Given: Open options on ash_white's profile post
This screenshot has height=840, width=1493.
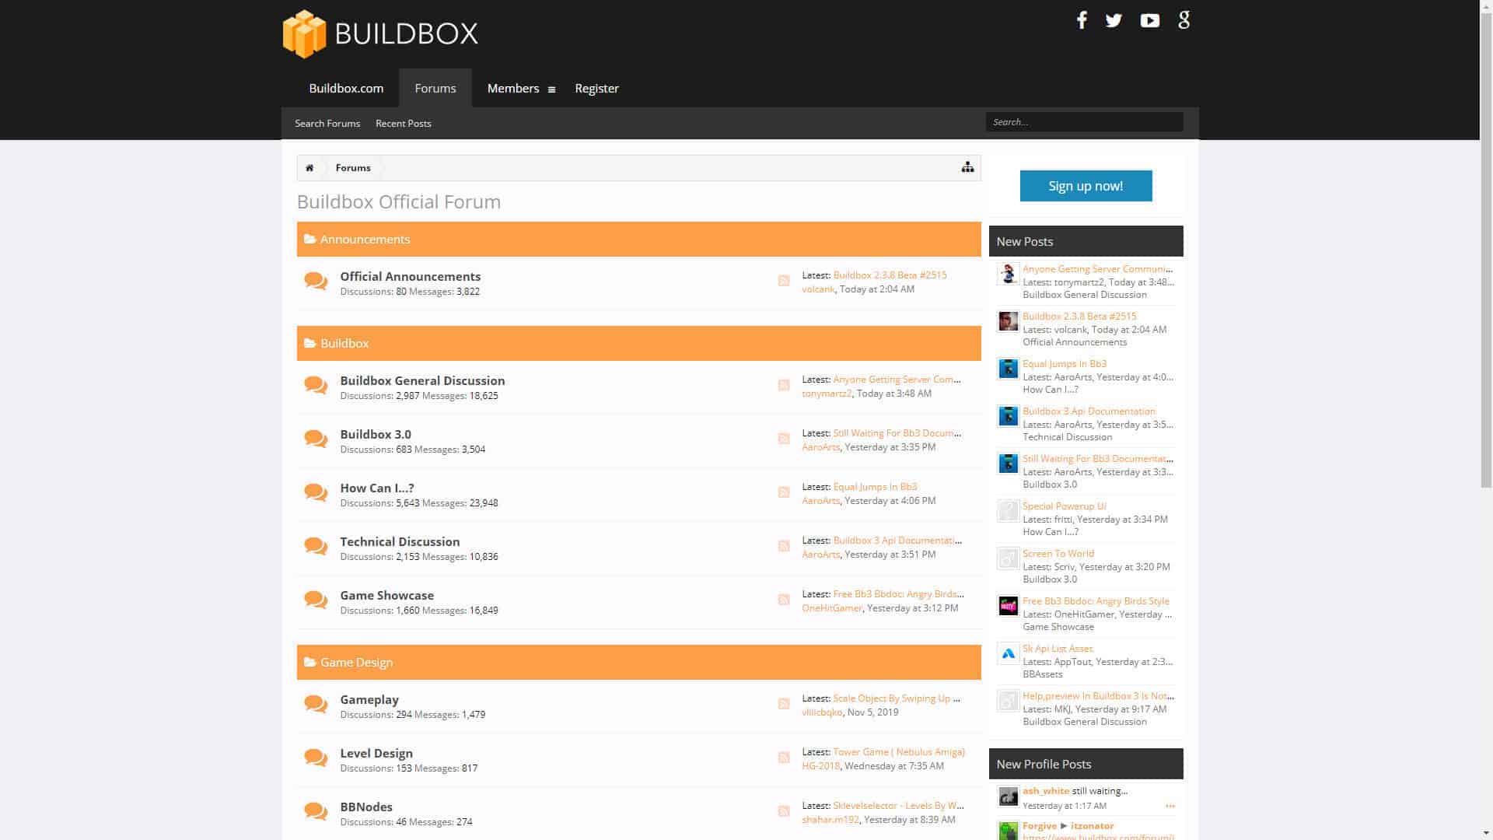Looking at the screenshot, I should point(1170,805).
